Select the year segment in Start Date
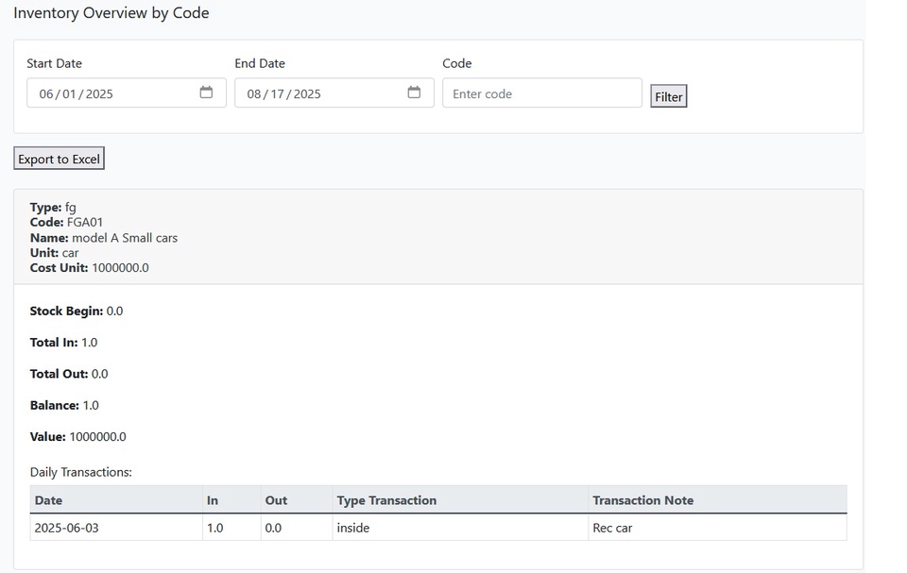This screenshot has width=907, height=573. (x=99, y=94)
